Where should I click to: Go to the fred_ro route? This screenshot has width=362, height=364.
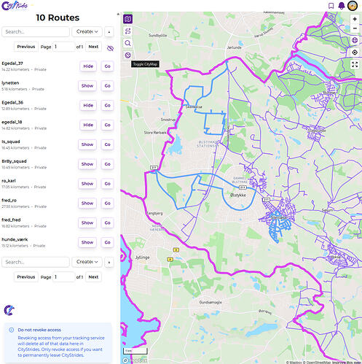coord(107,204)
